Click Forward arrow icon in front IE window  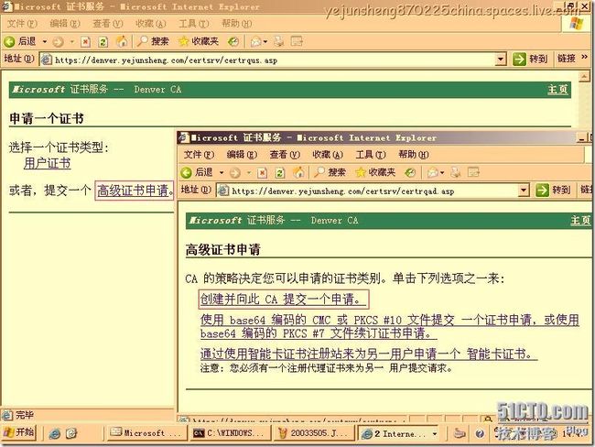235,173
